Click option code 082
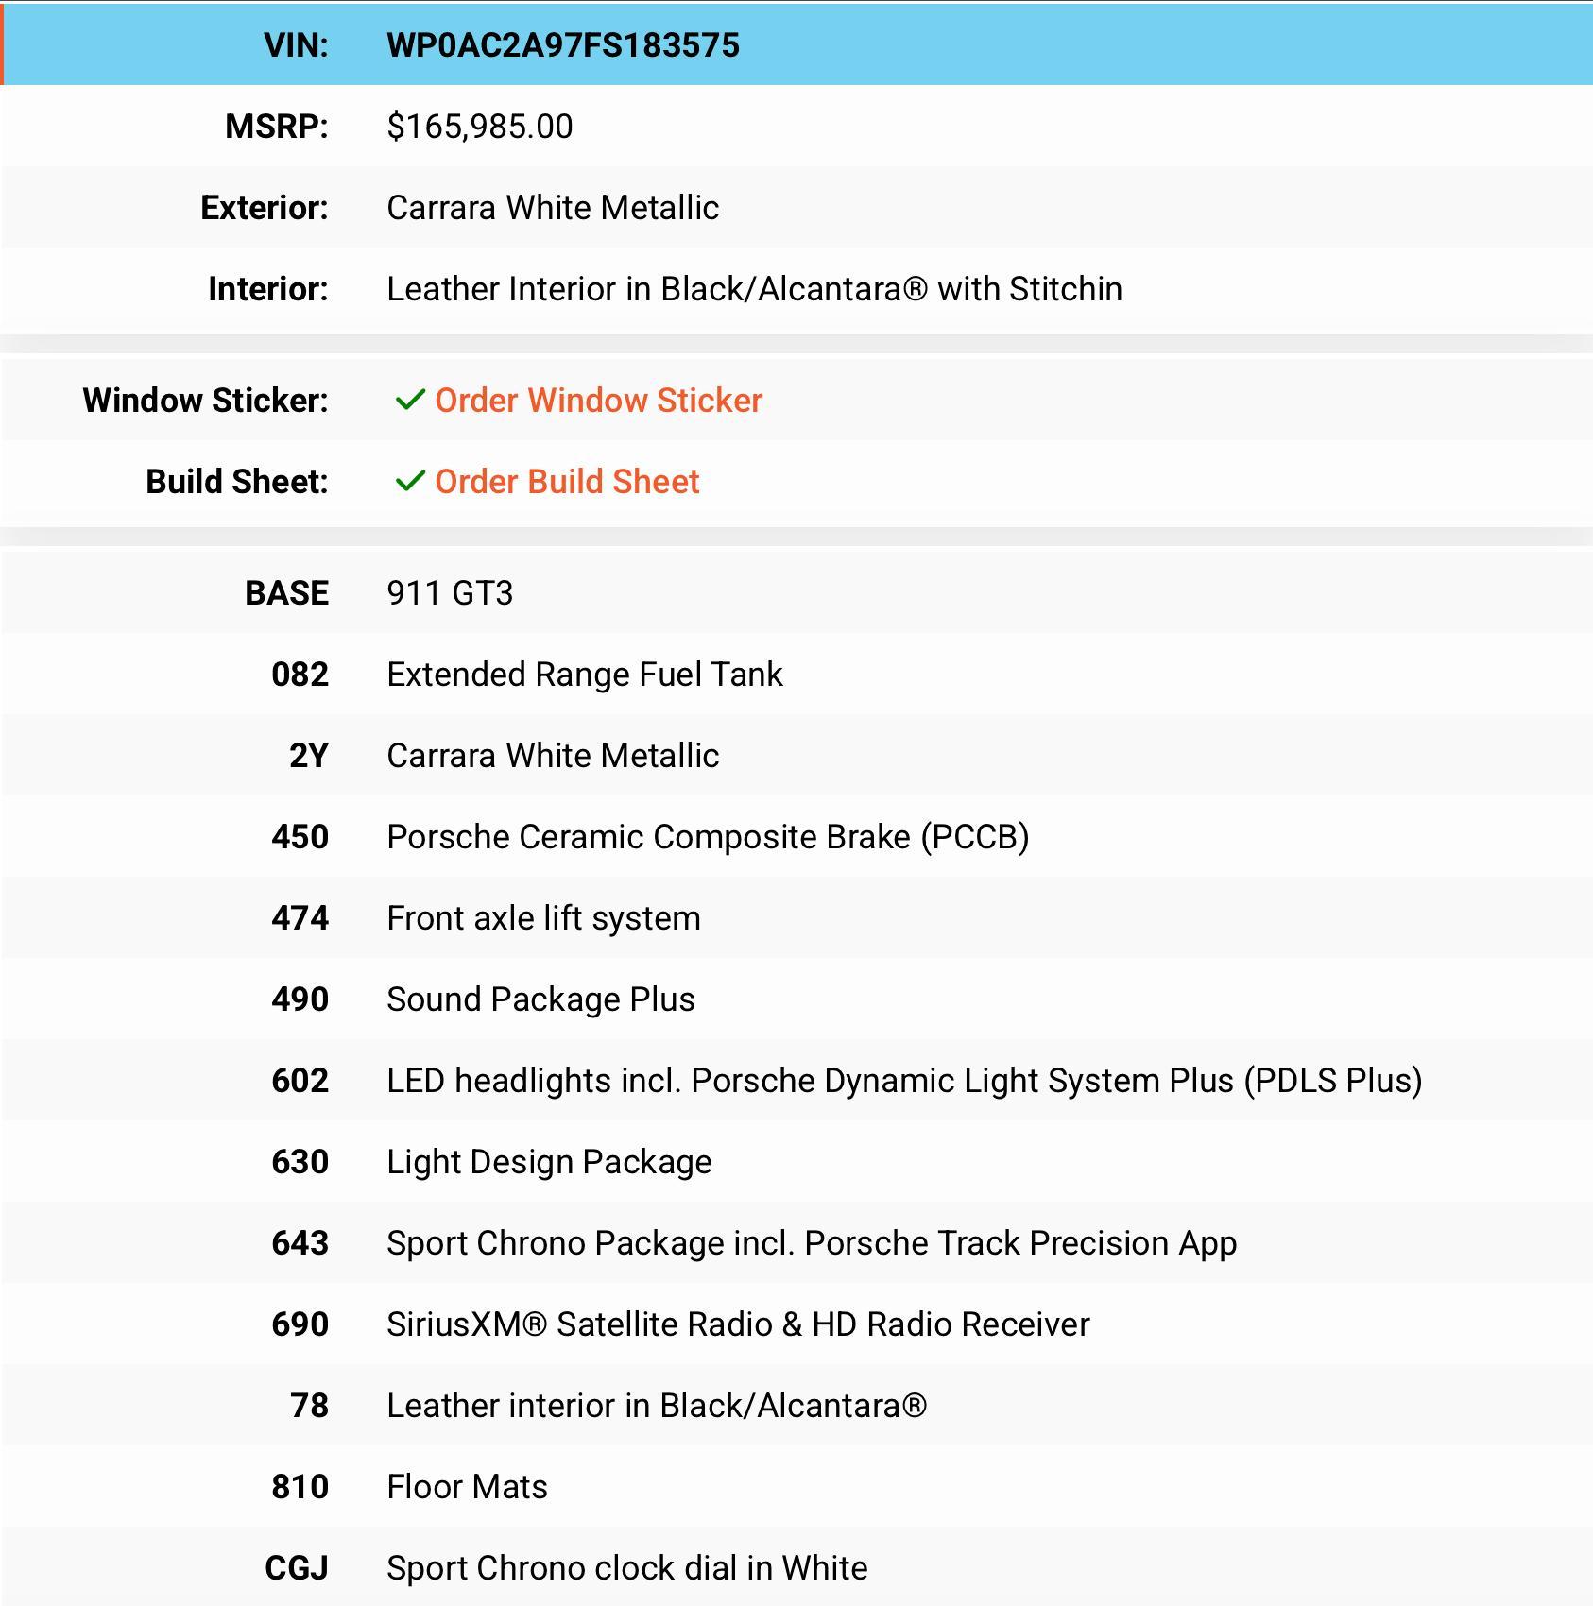The image size is (1593, 1606). tap(300, 675)
